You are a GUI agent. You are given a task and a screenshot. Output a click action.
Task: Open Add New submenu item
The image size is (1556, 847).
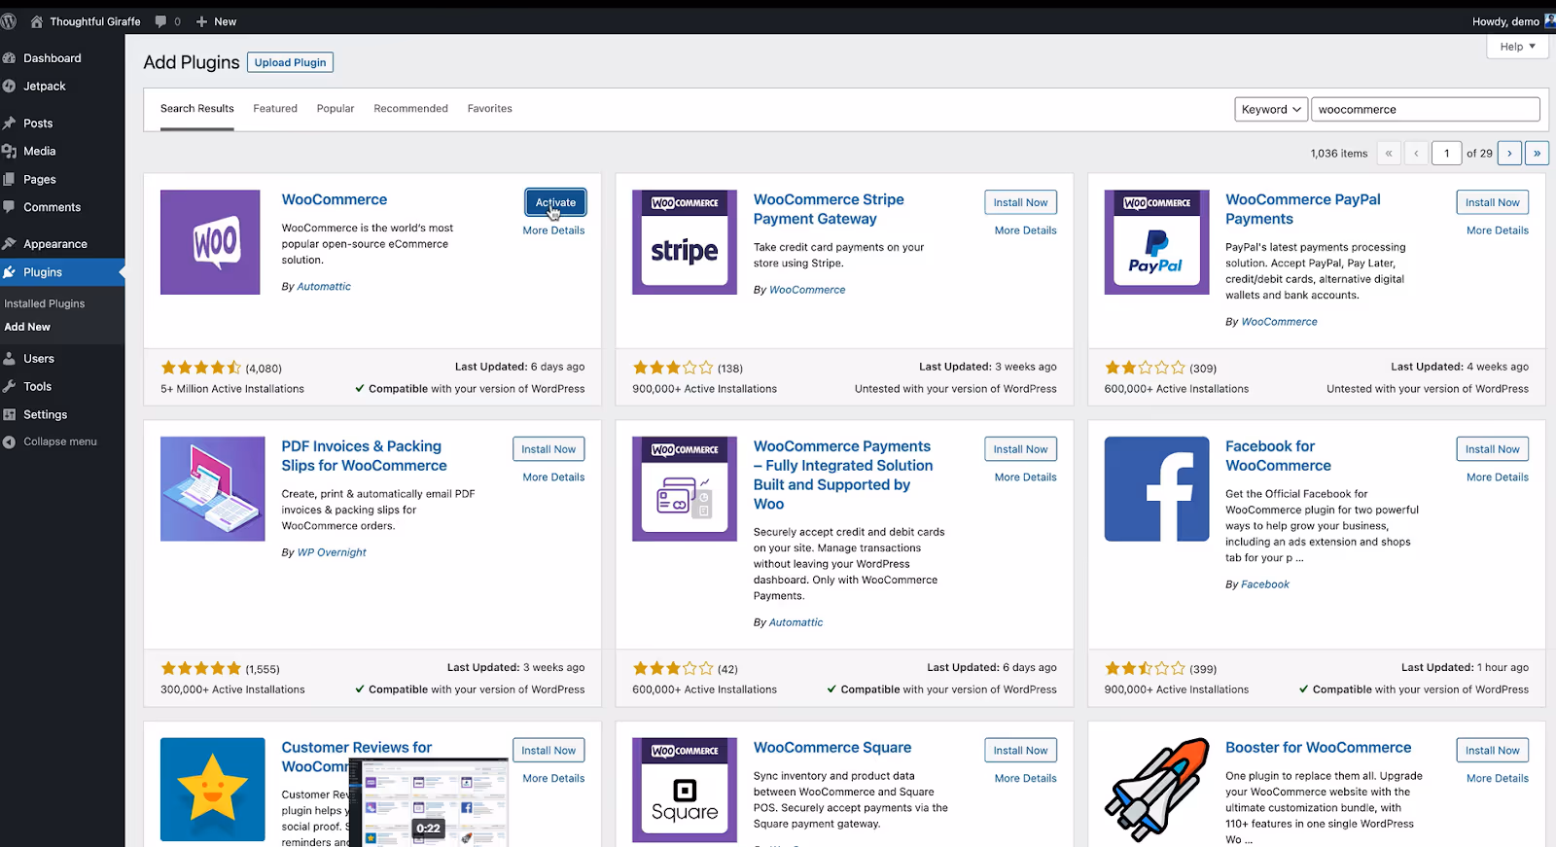(27, 327)
